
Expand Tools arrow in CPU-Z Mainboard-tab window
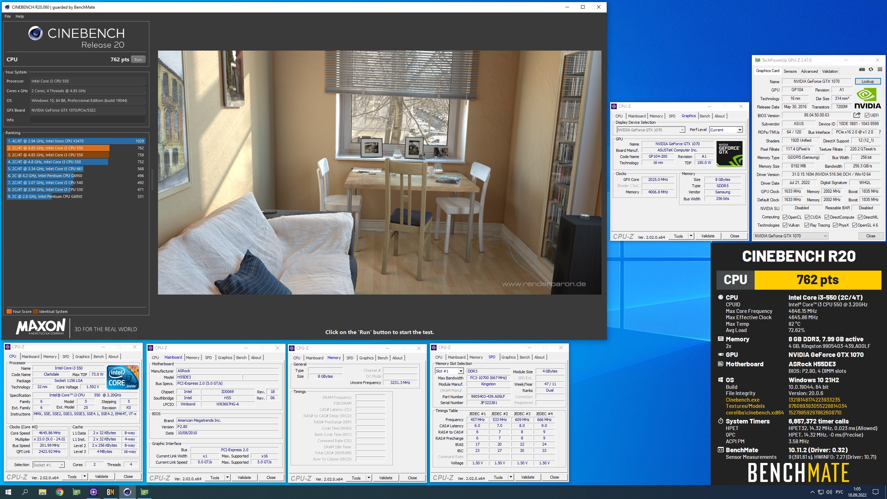coord(227,478)
